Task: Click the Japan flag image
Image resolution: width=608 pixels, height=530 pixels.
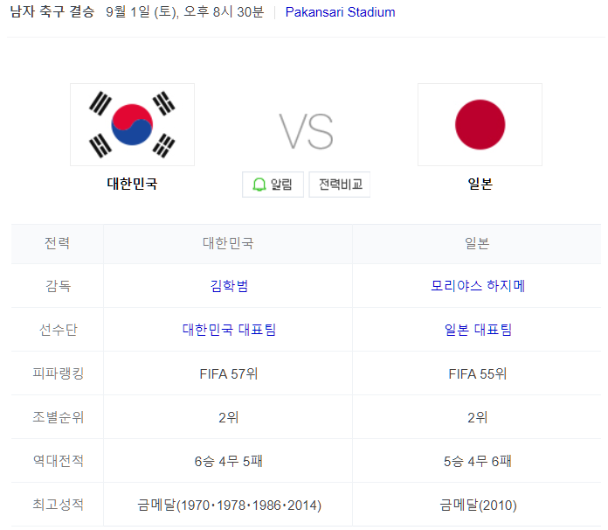Action: tap(480, 124)
